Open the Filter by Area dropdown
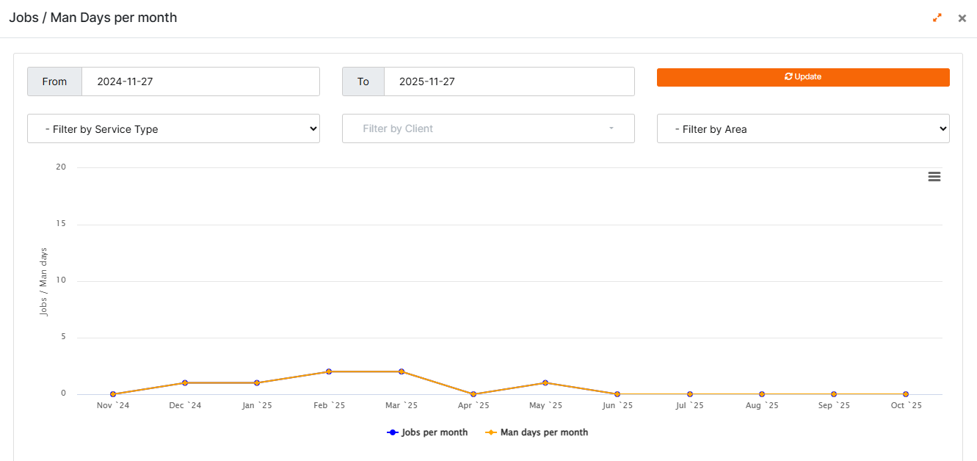 coord(803,128)
